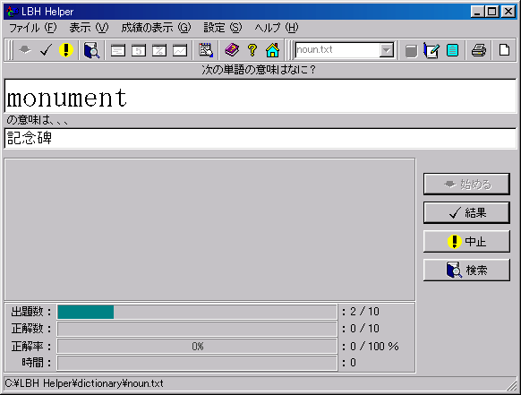Viewport: 521px width, 395px height.
Task: Click the home page house icon
Action: (272, 50)
